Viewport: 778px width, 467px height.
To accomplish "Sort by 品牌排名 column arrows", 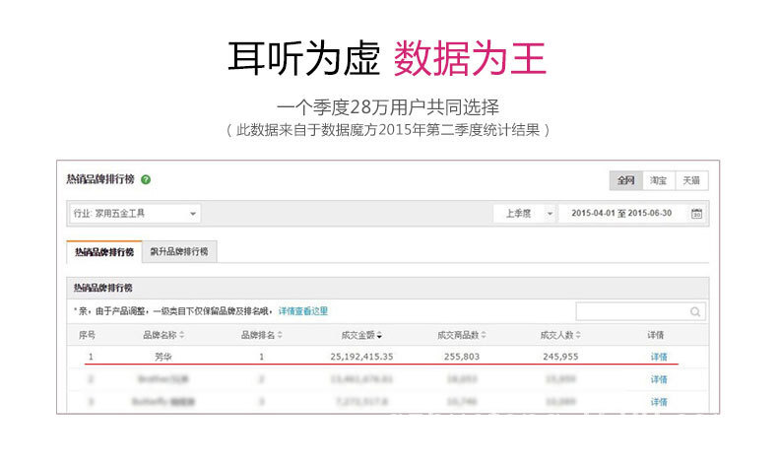I will click(x=280, y=336).
